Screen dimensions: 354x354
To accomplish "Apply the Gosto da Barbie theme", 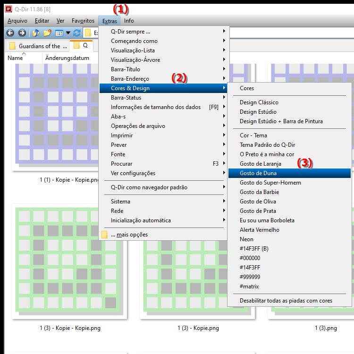I will coord(289,192).
